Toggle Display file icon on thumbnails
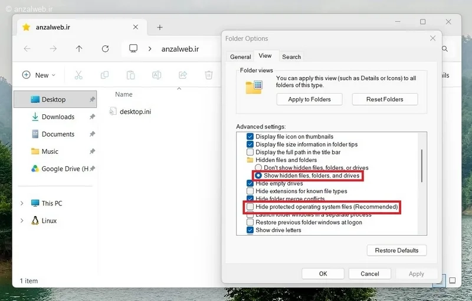 click(250, 137)
